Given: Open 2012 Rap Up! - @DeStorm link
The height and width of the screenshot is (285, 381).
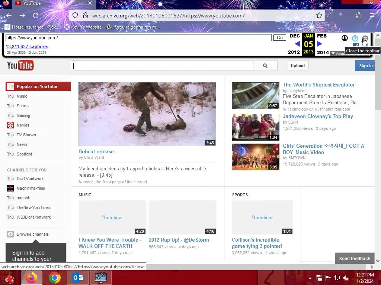Looking at the screenshot, I should (x=179, y=240).
